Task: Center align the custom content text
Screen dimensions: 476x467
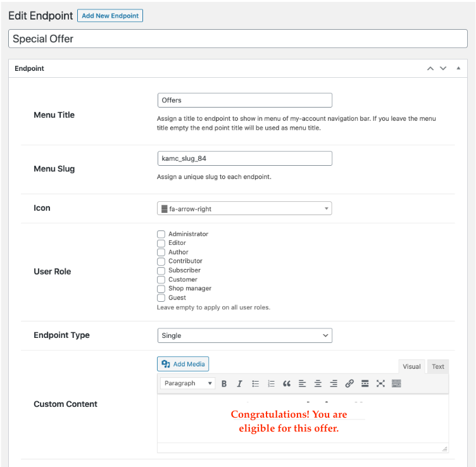Action: [x=318, y=383]
